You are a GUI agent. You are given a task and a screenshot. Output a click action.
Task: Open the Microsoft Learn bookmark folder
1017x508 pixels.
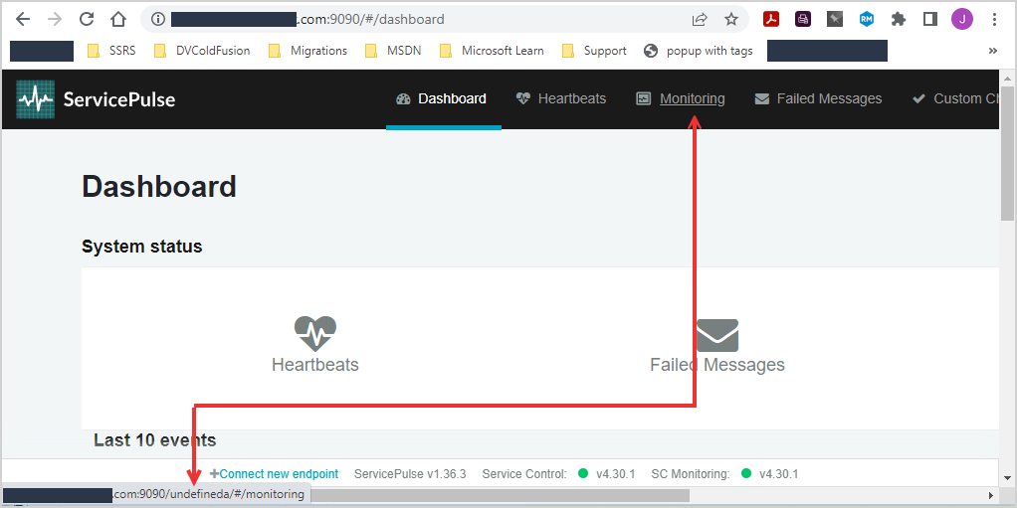pos(492,51)
